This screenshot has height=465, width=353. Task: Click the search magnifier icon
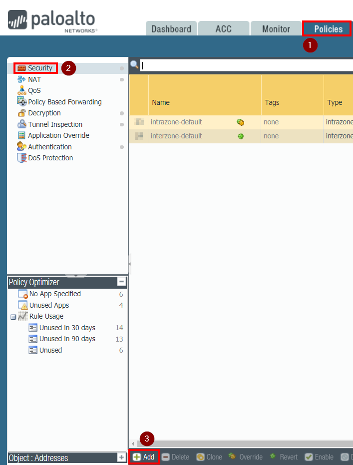pos(134,65)
